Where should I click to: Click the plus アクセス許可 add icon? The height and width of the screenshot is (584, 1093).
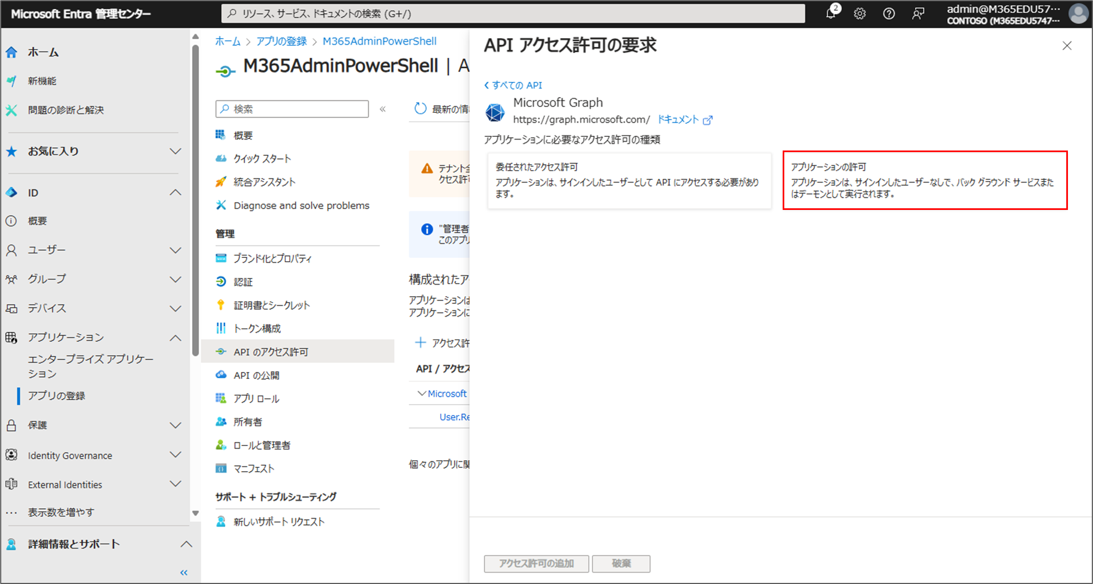420,342
